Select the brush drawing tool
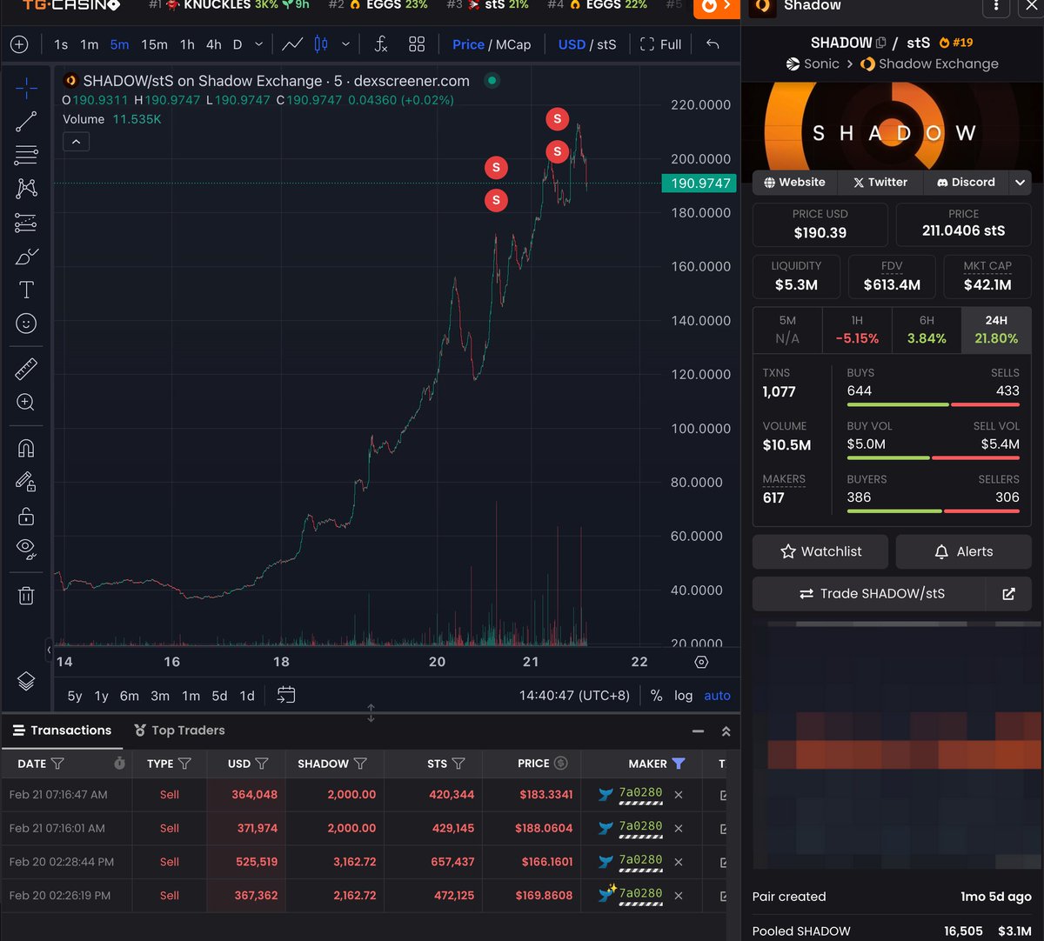 pos(26,257)
